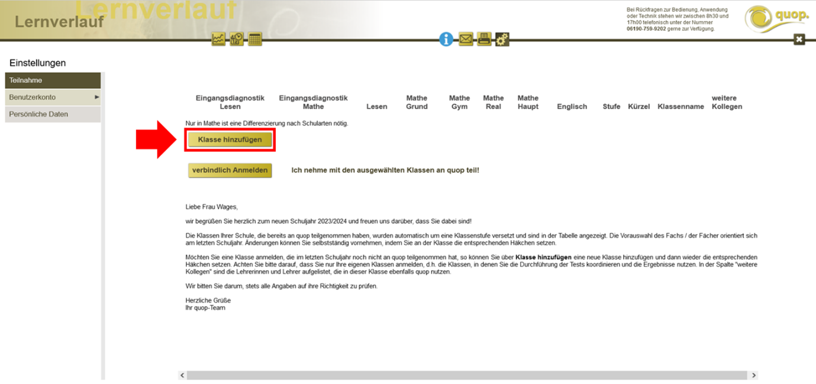Click the Englisch column header
Screen dimensions: 816x384
pos(572,106)
